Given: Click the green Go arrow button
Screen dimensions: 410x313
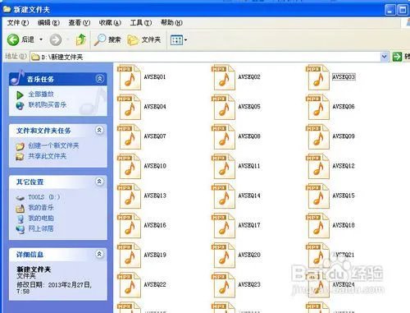Looking at the screenshot, I should pyautogui.click(x=397, y=57).
